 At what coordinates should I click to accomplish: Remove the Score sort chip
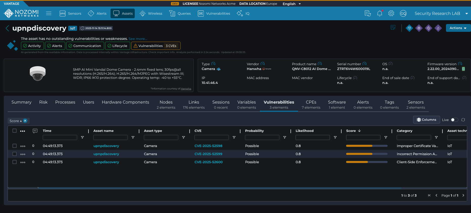coord(25,121)
